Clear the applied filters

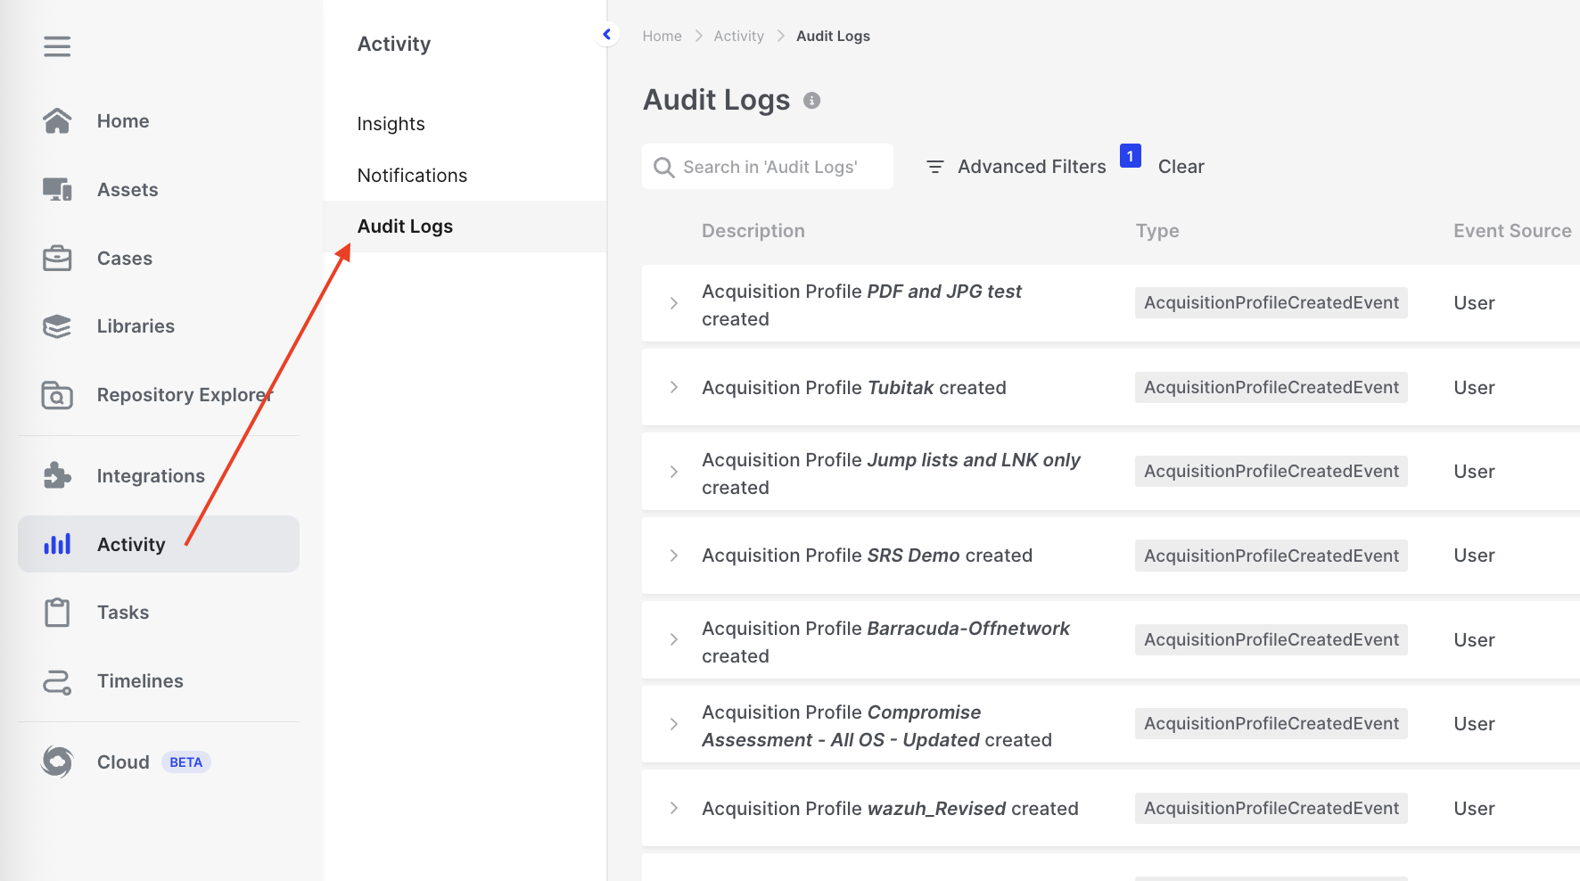(1181, 167)
